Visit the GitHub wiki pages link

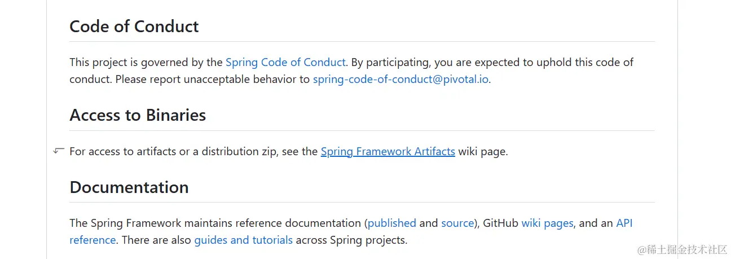point(547,223)
